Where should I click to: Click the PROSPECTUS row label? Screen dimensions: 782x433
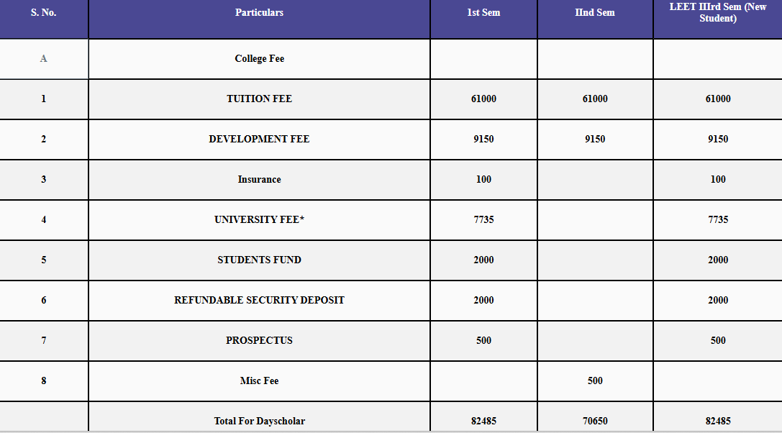259,341
